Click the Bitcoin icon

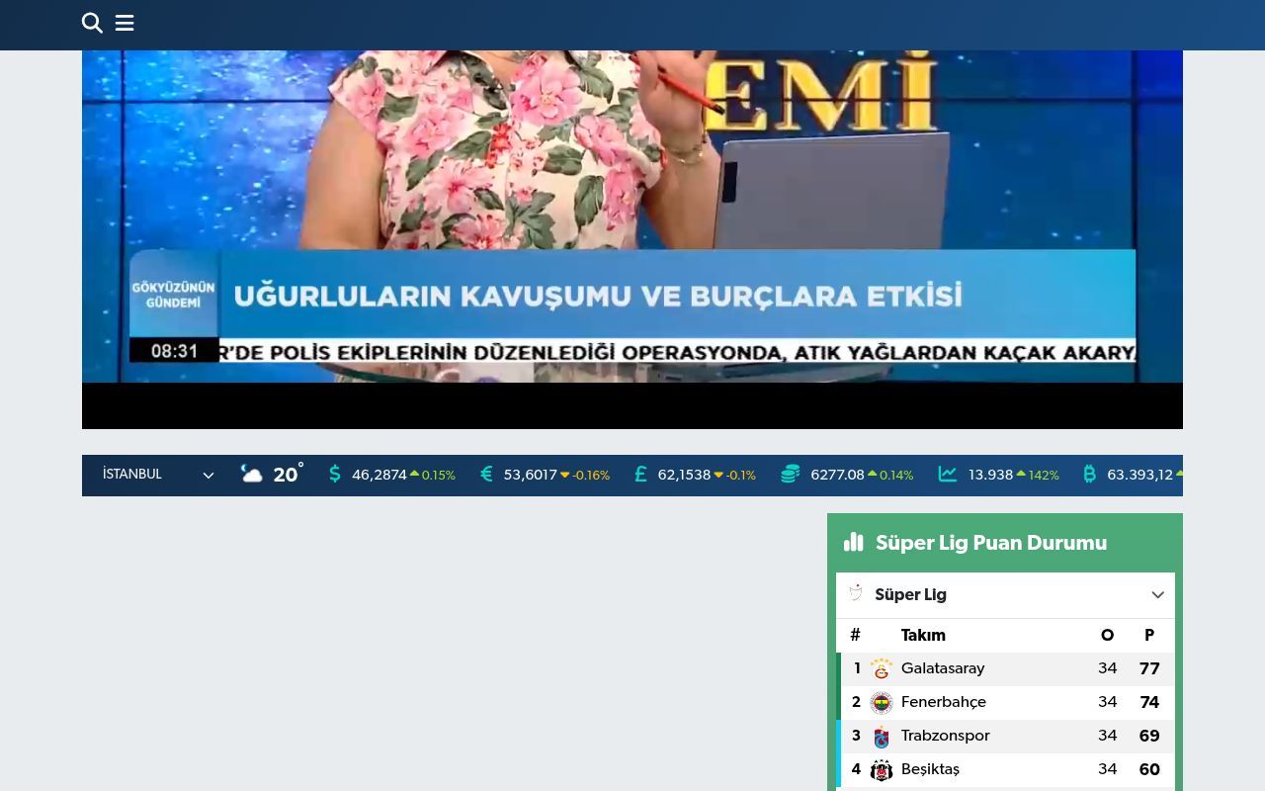(x=1089, y=475)
